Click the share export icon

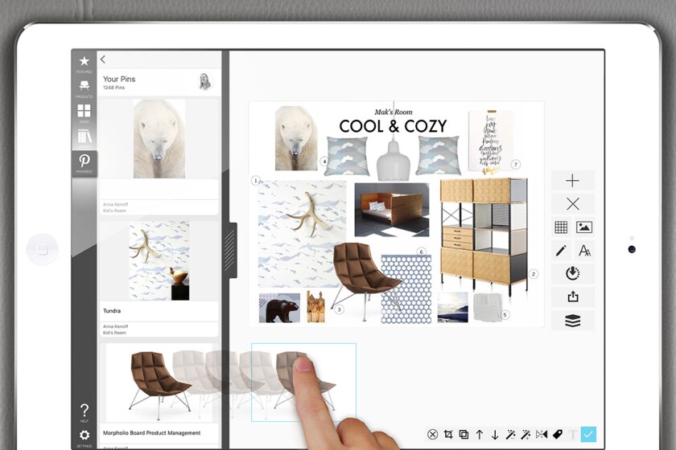(x=572, y=297)
